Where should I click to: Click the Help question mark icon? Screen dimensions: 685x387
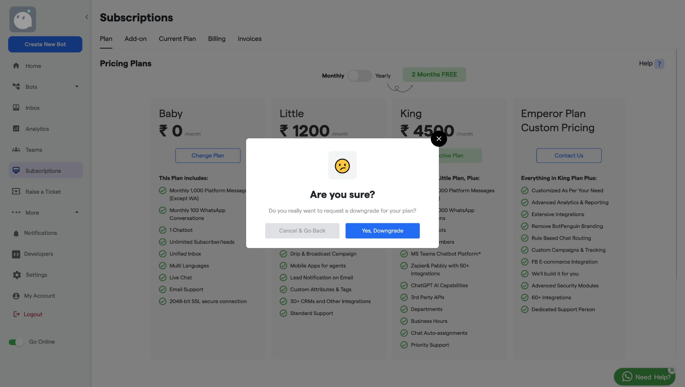pyautogui.click(x=659, y=64)
